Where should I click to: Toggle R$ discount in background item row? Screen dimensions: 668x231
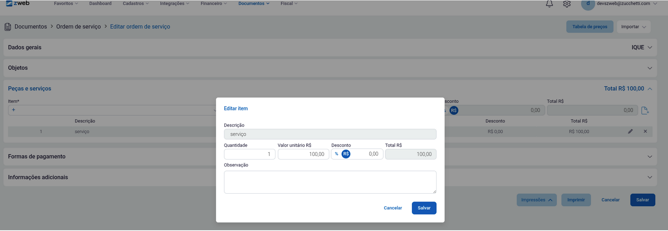click(x=454, y=110)
